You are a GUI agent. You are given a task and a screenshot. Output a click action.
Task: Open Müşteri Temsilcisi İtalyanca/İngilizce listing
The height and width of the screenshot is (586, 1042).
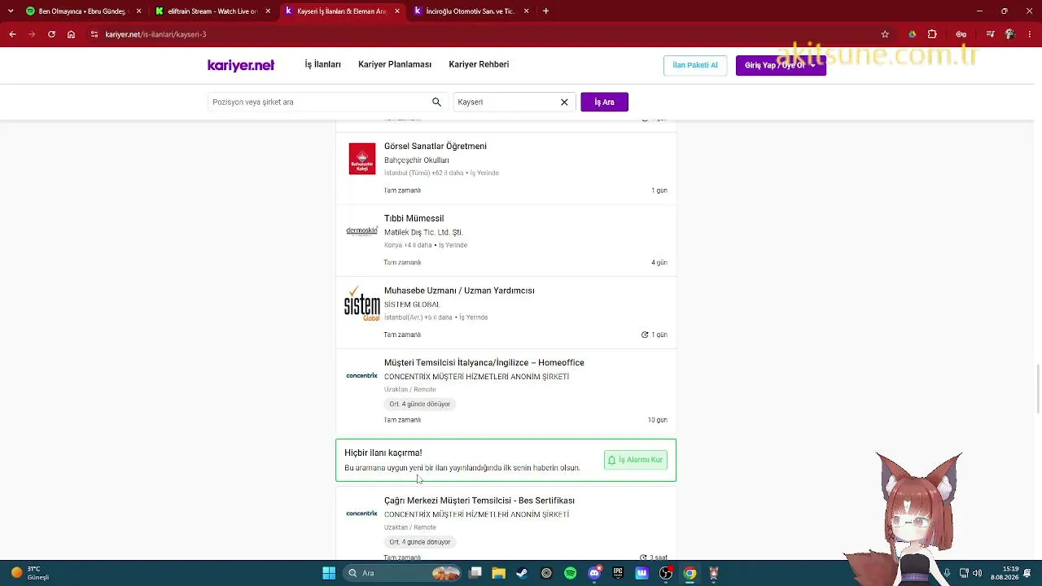click(x=484, y=363)
